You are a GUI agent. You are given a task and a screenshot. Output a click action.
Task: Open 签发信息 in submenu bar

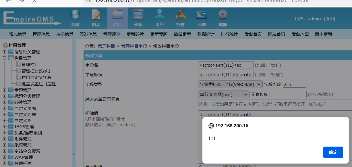click(x=88, y=34)
